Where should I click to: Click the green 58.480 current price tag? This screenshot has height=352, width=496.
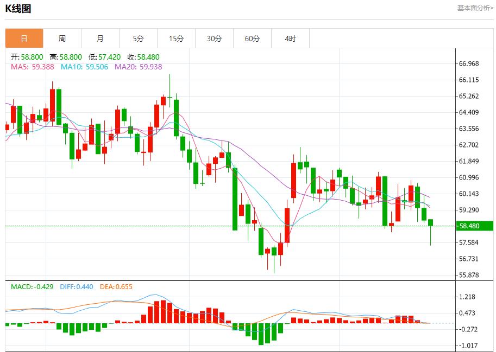[474, 226]
